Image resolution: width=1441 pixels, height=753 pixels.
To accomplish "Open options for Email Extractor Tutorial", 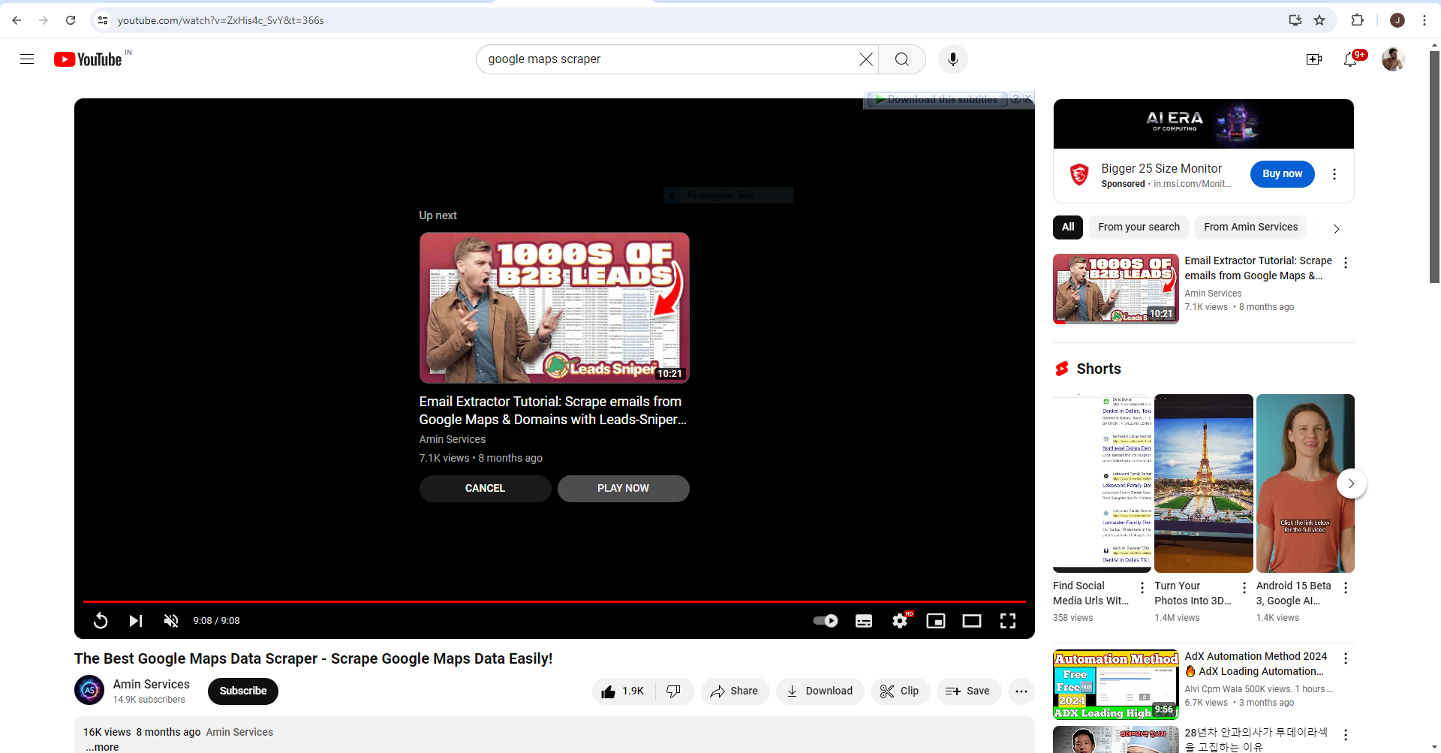I will 1346,263.
